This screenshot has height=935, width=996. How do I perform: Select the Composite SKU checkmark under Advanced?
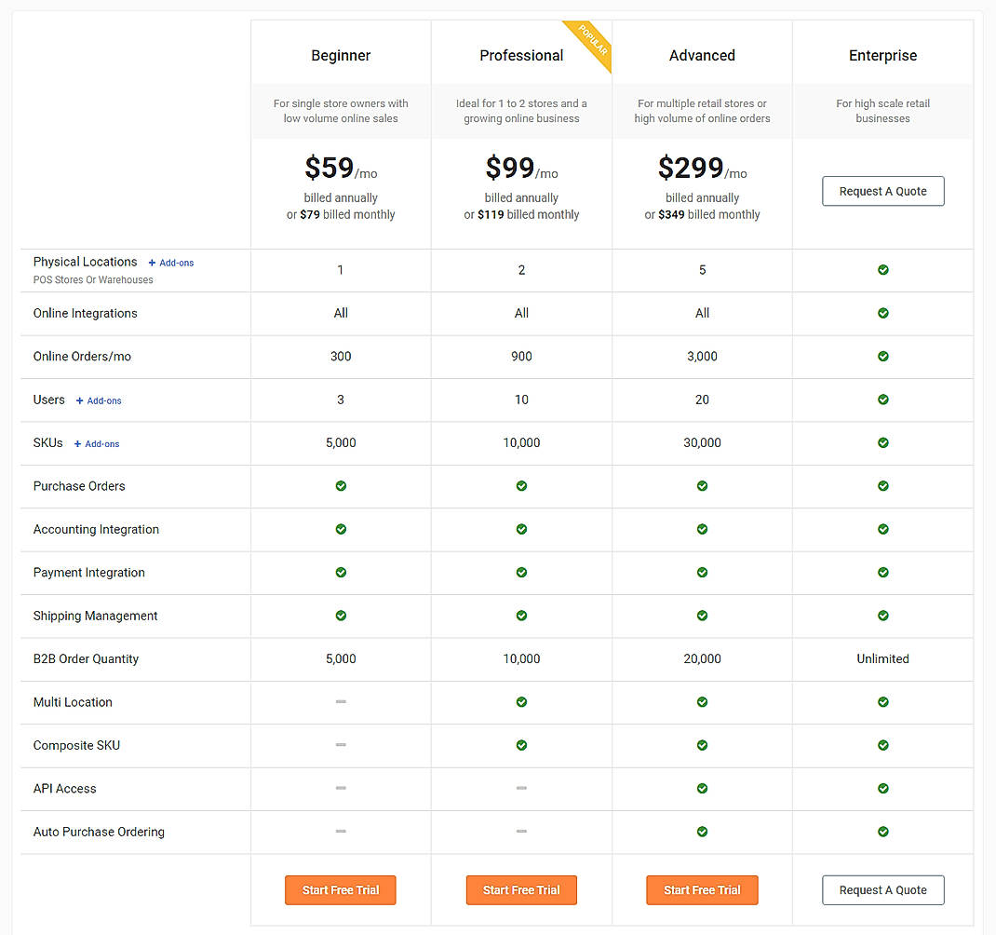(702, 745)
